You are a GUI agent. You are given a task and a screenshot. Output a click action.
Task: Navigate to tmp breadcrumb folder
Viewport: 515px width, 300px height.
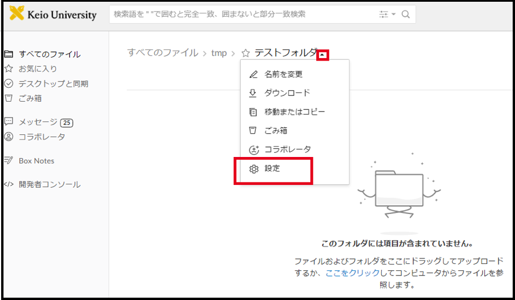point(219,53)
